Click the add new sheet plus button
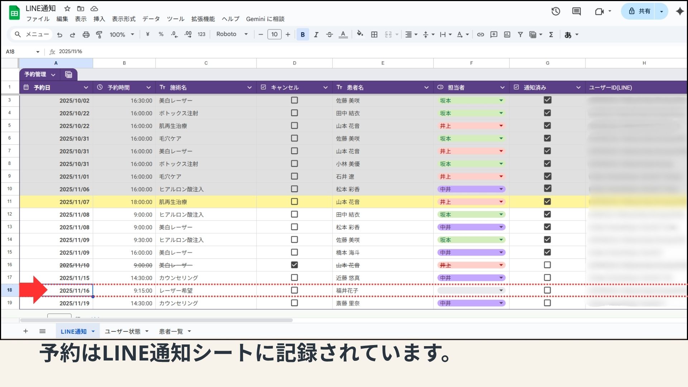Screen dimensions: 688x387 [25, 331]
